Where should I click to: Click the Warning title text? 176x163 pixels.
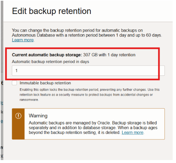(38, 116)
